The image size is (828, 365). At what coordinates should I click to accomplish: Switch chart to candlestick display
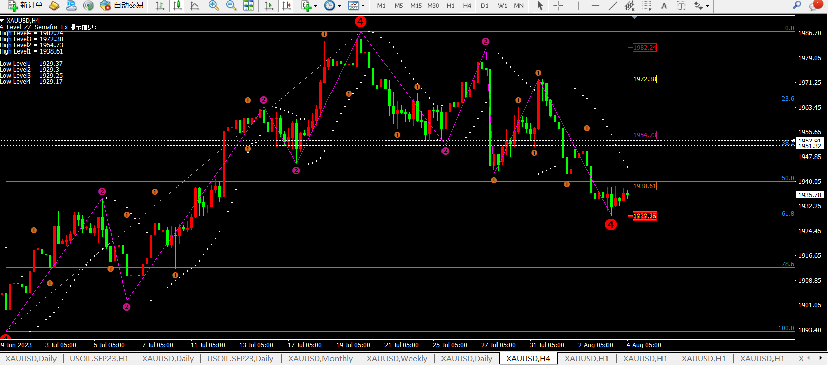click(x=177, y=6)
